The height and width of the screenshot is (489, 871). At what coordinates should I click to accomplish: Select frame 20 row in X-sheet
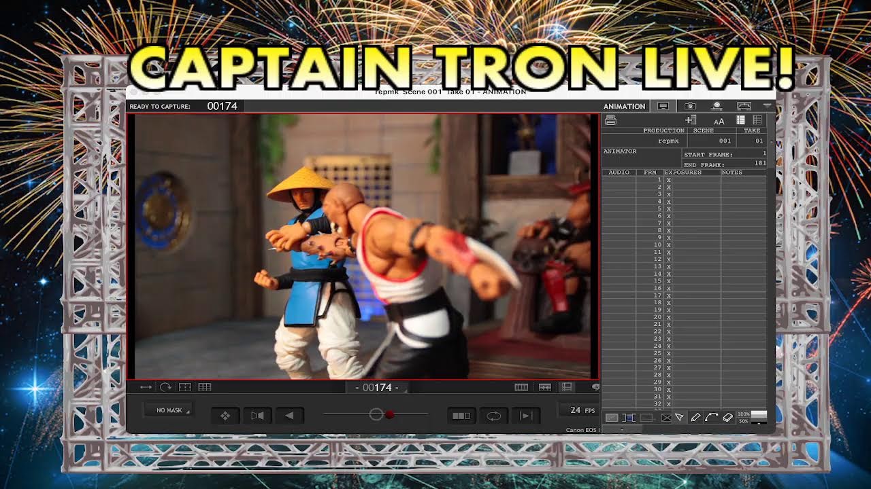tap(685, 317)
